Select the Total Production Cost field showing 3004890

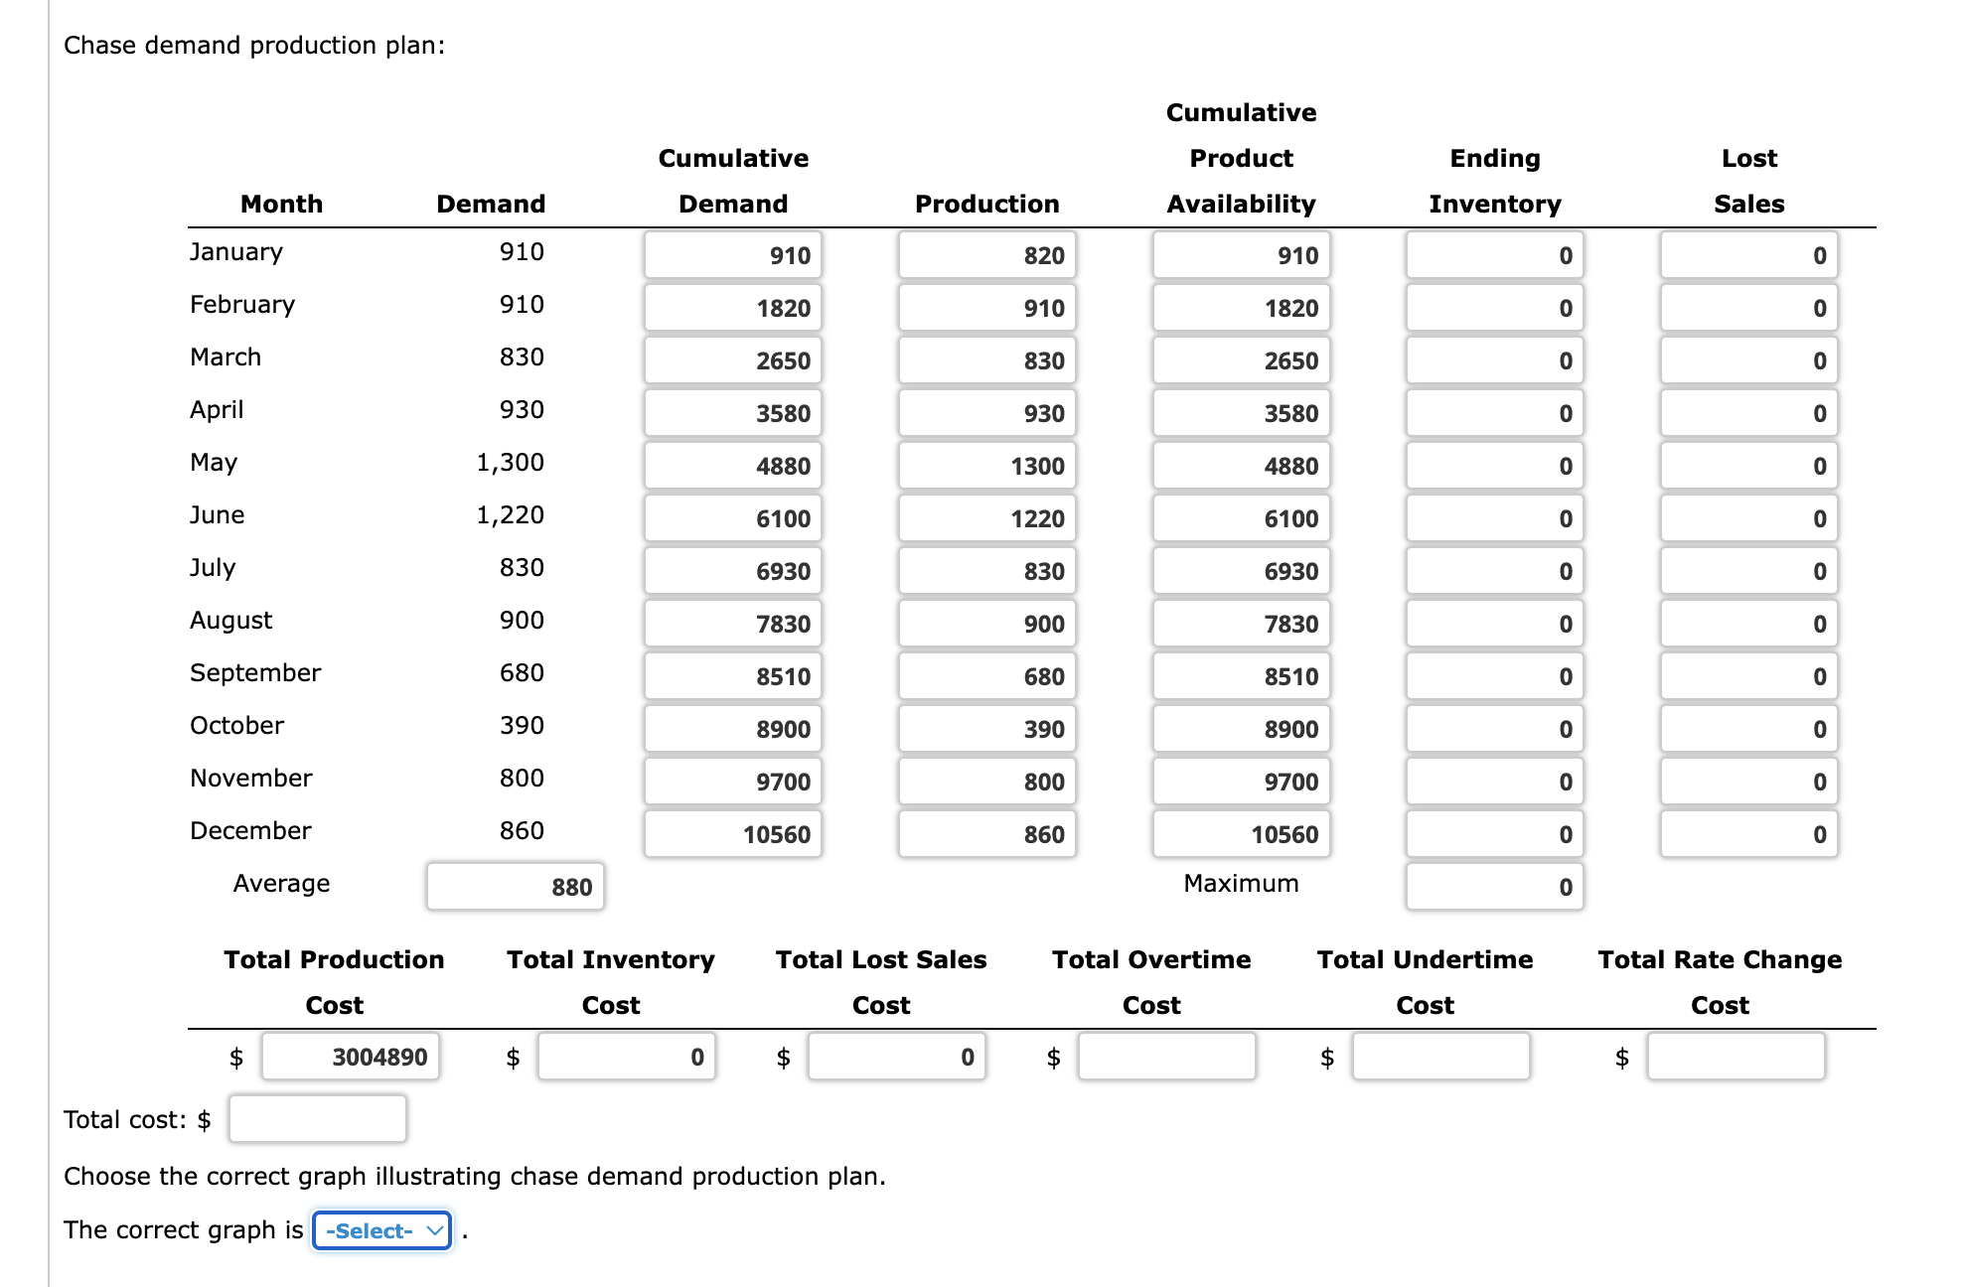click(x=350, y=1057)
